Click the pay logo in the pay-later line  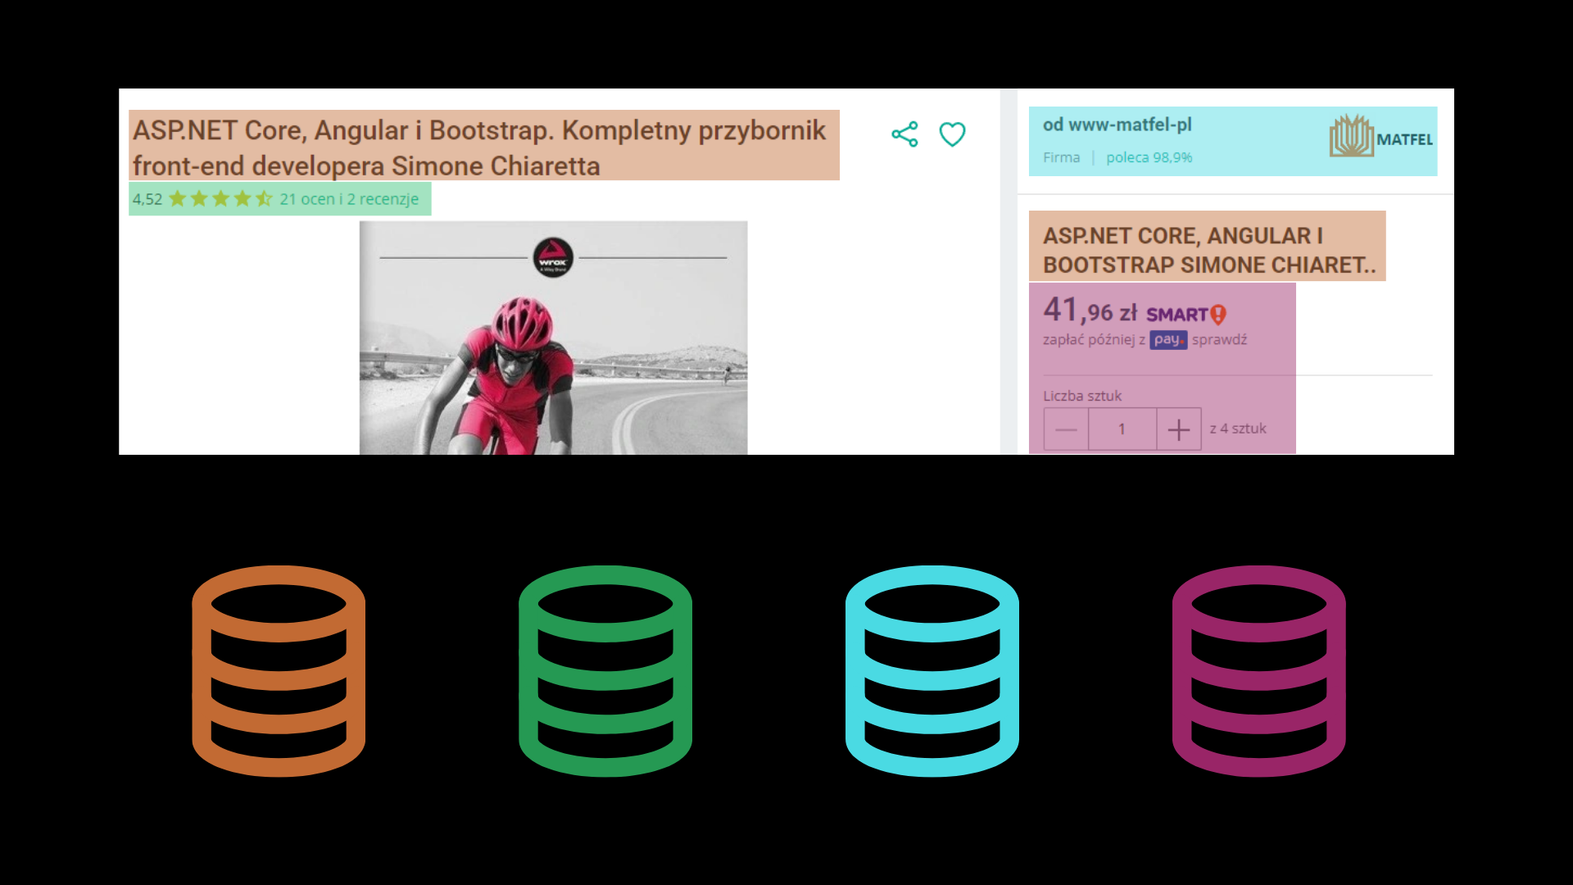(x=1168, y=340)
